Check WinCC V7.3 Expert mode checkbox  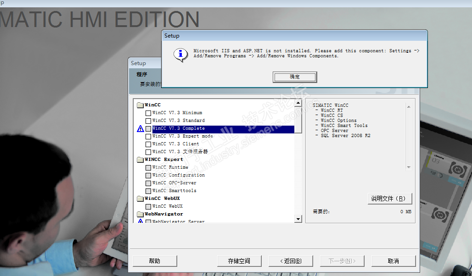click(148, 137)
